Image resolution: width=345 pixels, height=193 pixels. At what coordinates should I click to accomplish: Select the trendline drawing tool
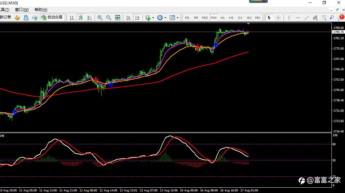[306, 18]
